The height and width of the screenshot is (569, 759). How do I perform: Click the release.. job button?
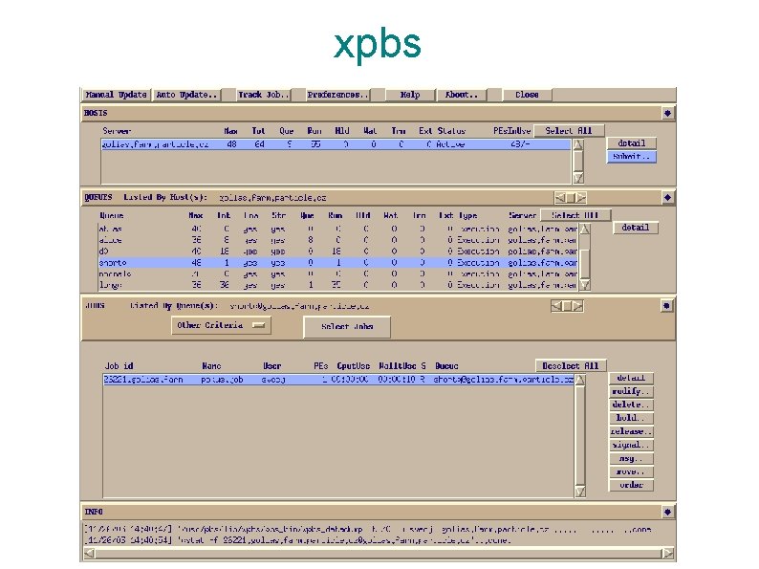(x=631, y=431)
